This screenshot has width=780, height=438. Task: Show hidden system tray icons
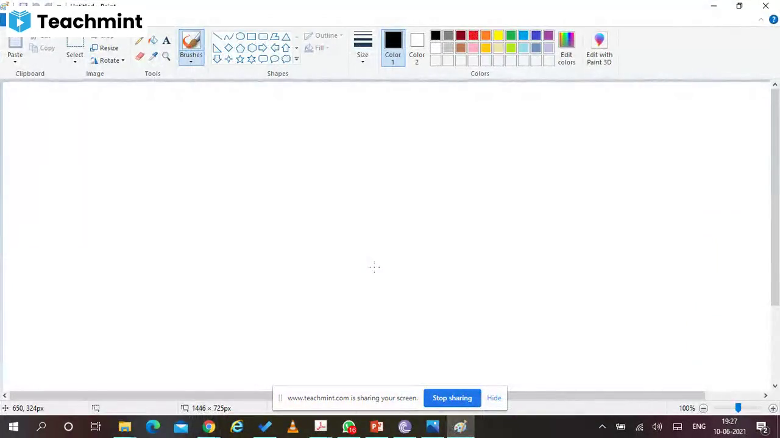(602, 426)
